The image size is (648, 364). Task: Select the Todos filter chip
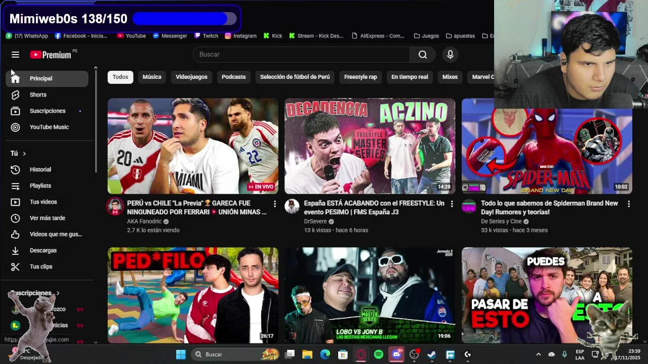(120, 77)
